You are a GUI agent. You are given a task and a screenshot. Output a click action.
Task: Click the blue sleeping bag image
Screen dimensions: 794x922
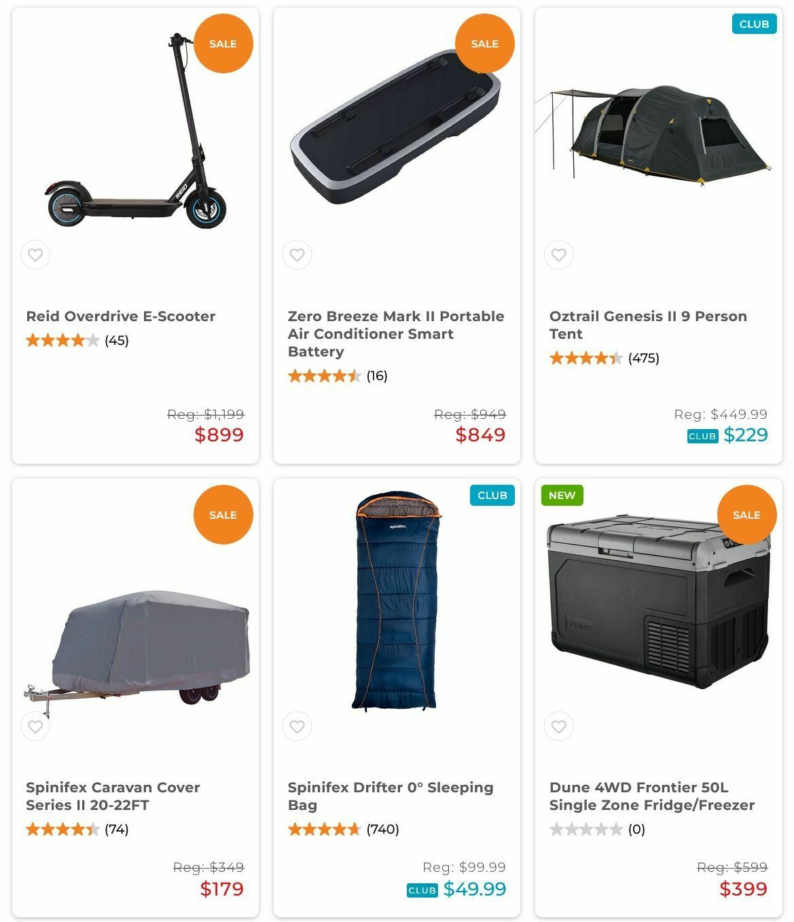tap(396, 601)
